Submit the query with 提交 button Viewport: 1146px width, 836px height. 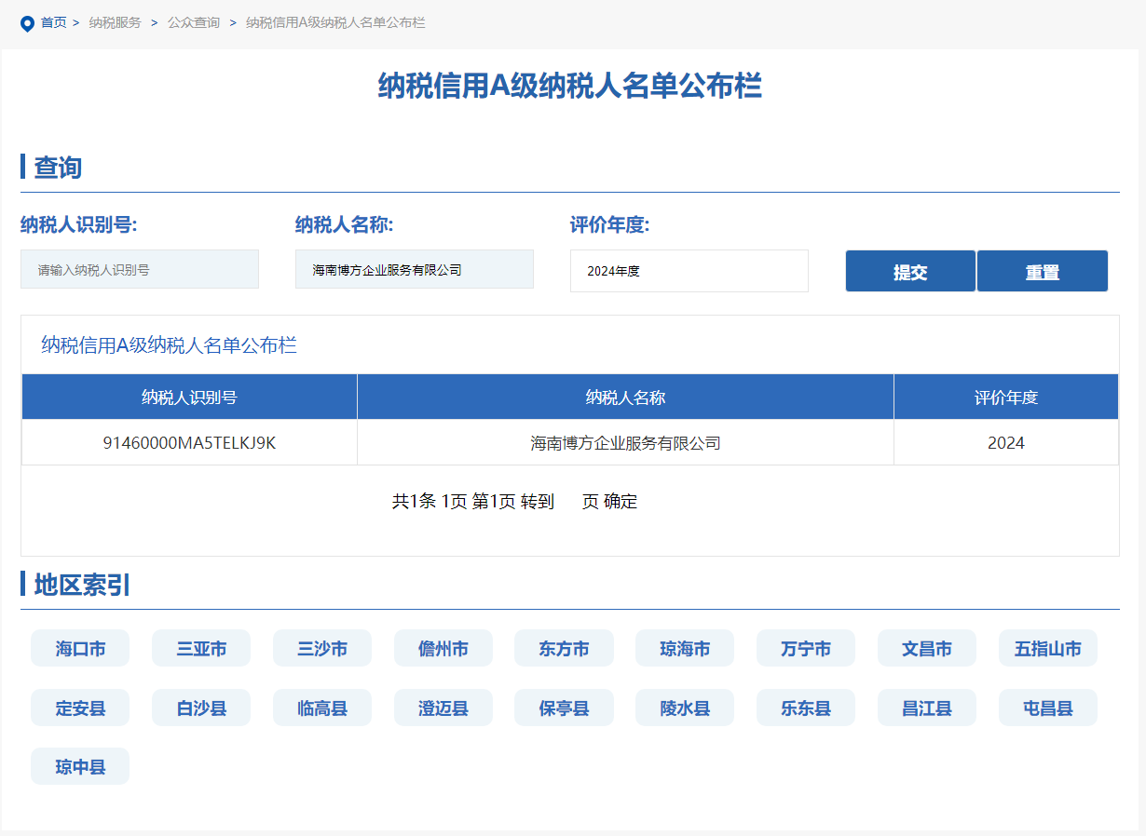(910, 271)
